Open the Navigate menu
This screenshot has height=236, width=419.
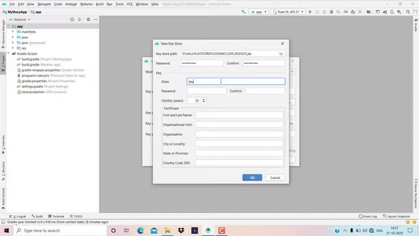(x=44, y=5)
